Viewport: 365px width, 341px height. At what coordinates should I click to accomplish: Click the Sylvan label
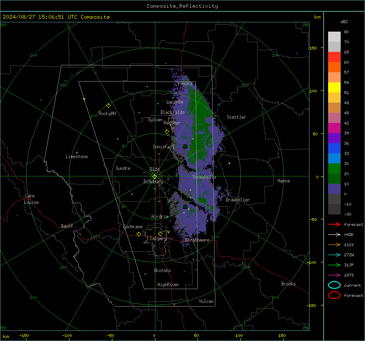coord(155,120)
